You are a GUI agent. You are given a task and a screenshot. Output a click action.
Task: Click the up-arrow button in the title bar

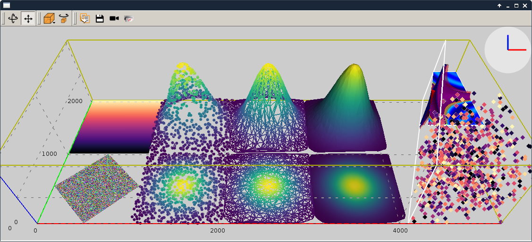tap(499, 6)
